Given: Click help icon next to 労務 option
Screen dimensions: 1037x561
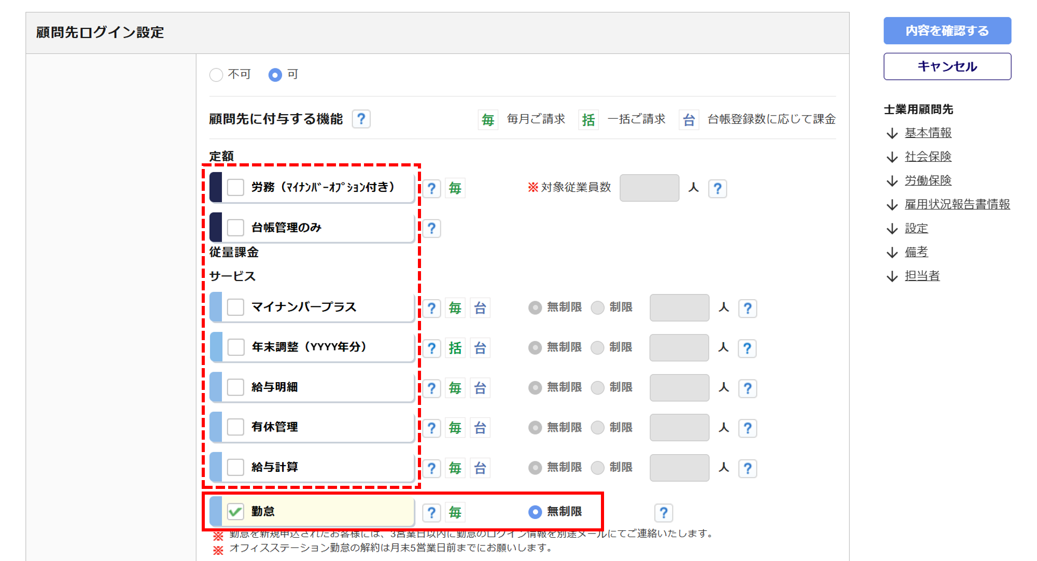Looking at the screenshot, I should 431,188.
